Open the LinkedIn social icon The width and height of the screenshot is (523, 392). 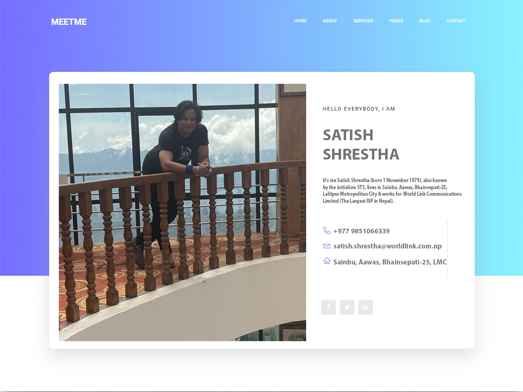[x=365, y=307]
